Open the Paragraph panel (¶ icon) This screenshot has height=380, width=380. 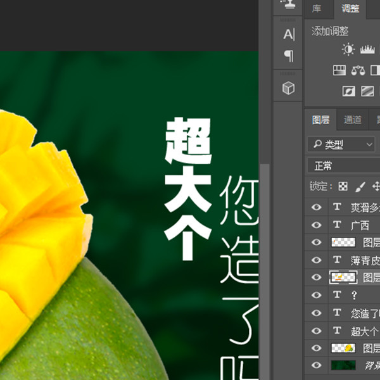click(x=289, y=56)
